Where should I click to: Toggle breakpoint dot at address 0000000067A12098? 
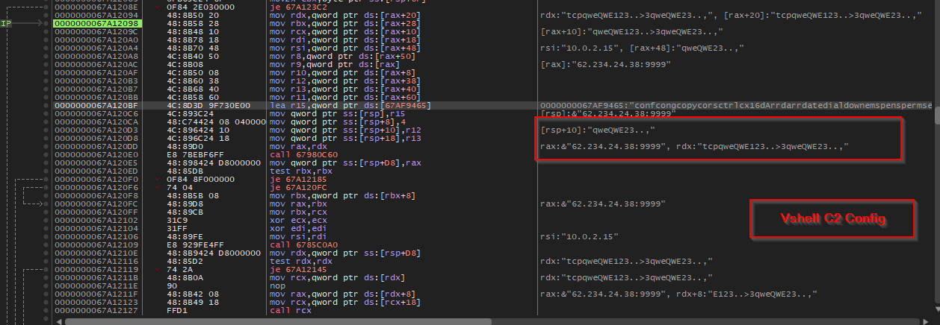point(47,24)
